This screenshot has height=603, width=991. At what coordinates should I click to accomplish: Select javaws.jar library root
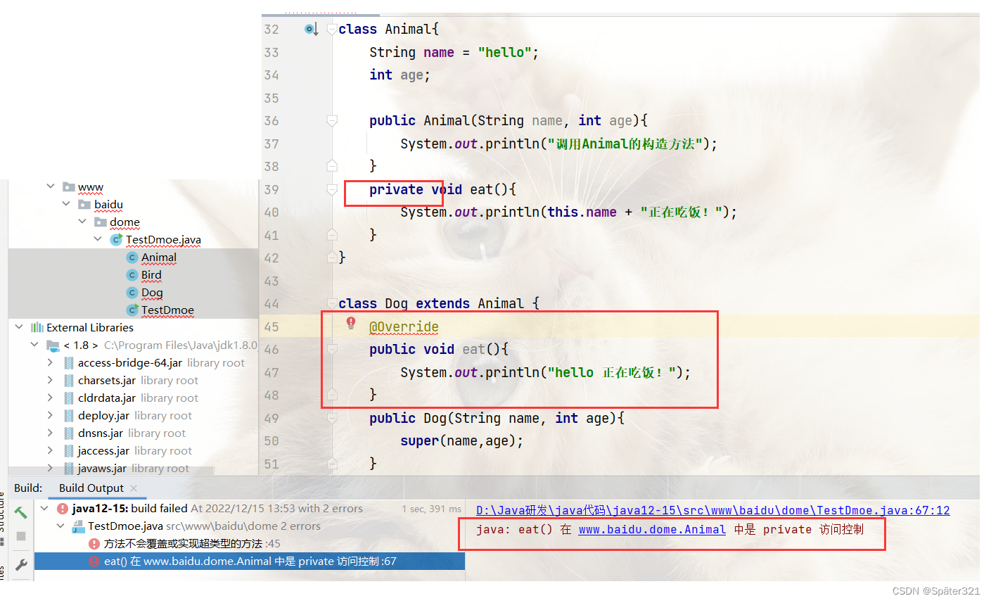pos(134,469)
